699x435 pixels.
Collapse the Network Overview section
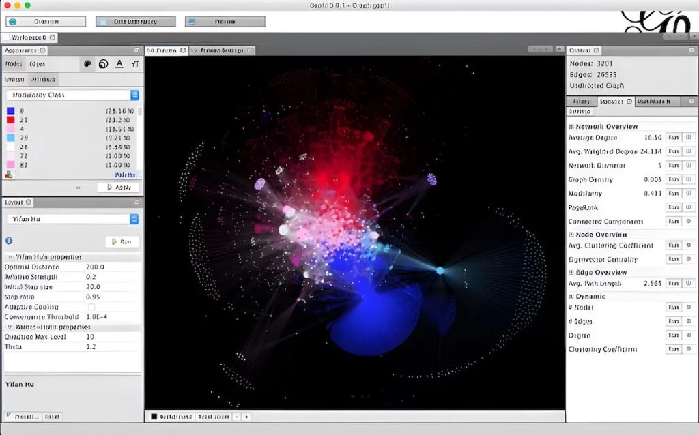(x=571, y=127)
